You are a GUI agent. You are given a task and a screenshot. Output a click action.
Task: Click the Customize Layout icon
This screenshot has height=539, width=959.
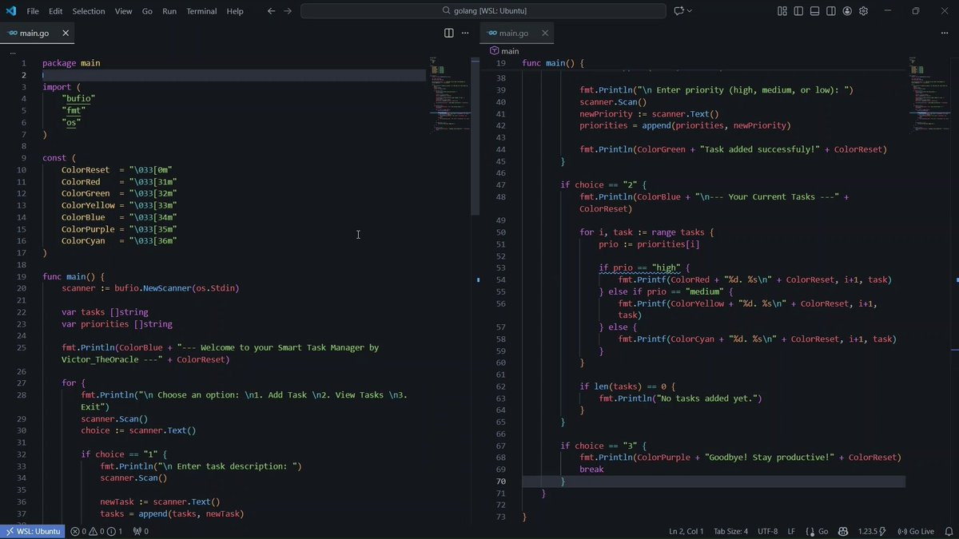coord(782,11)
